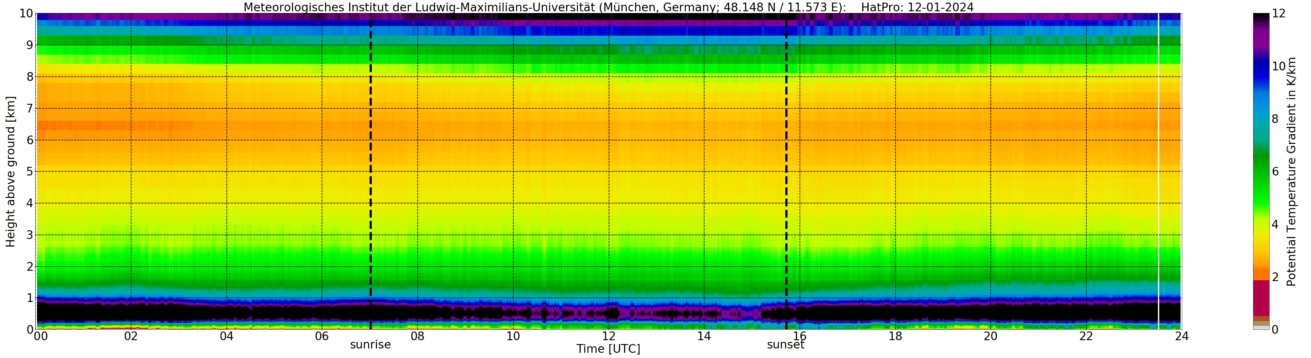Click the white vertical line near 23:30

[1158, 171]
